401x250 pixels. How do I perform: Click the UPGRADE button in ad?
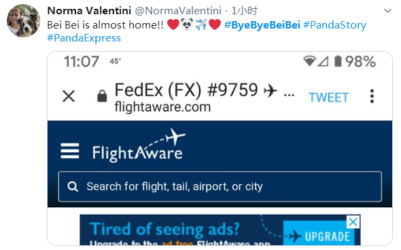319,234
